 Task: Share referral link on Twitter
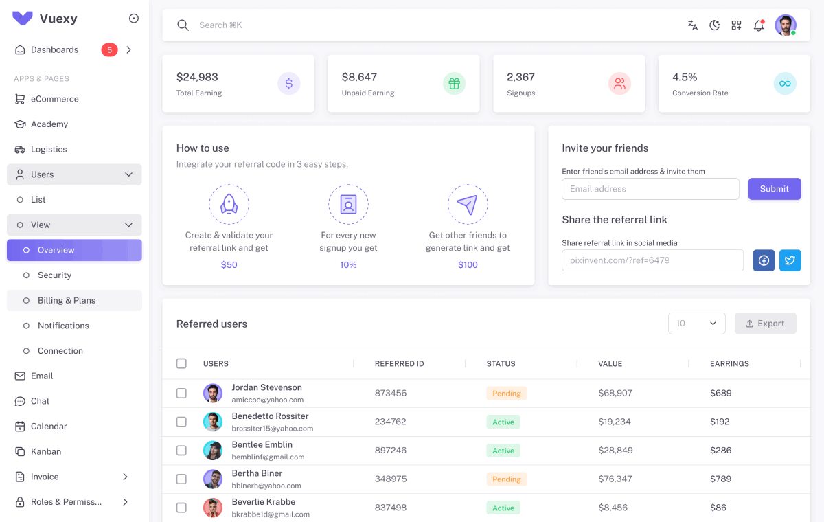tap(790, 260)
